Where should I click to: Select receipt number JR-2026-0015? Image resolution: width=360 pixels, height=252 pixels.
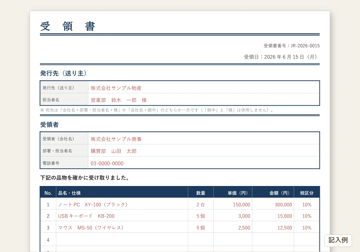305,46
